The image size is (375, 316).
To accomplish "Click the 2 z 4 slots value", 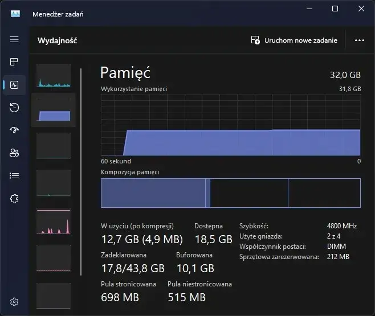I will (x=333, y=236).
